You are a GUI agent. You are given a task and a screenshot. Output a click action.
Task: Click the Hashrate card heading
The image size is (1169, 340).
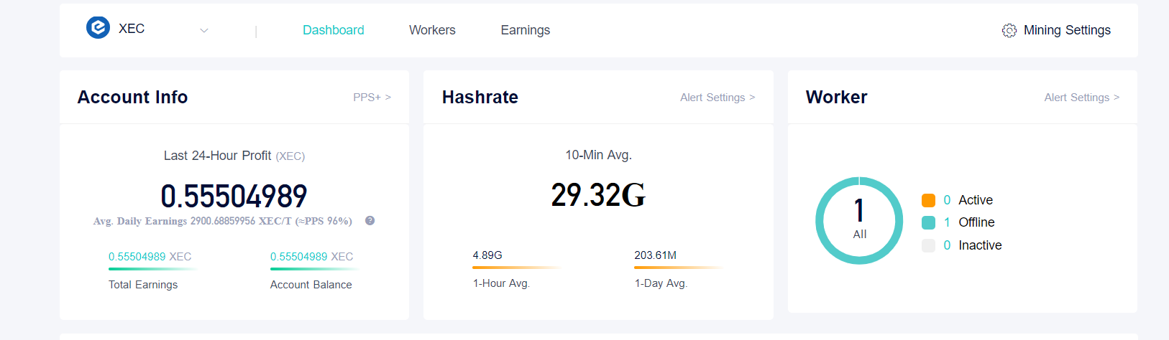point(480,97)
